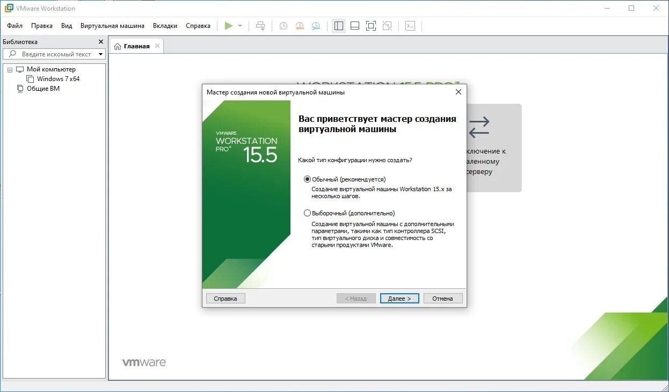Select Windows 7 x64 in library tree

click(x=58, y=79)
